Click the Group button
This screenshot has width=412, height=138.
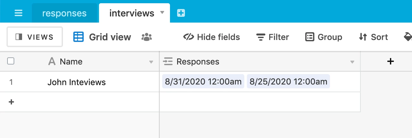pyautogui.click(x=324, y=37)
